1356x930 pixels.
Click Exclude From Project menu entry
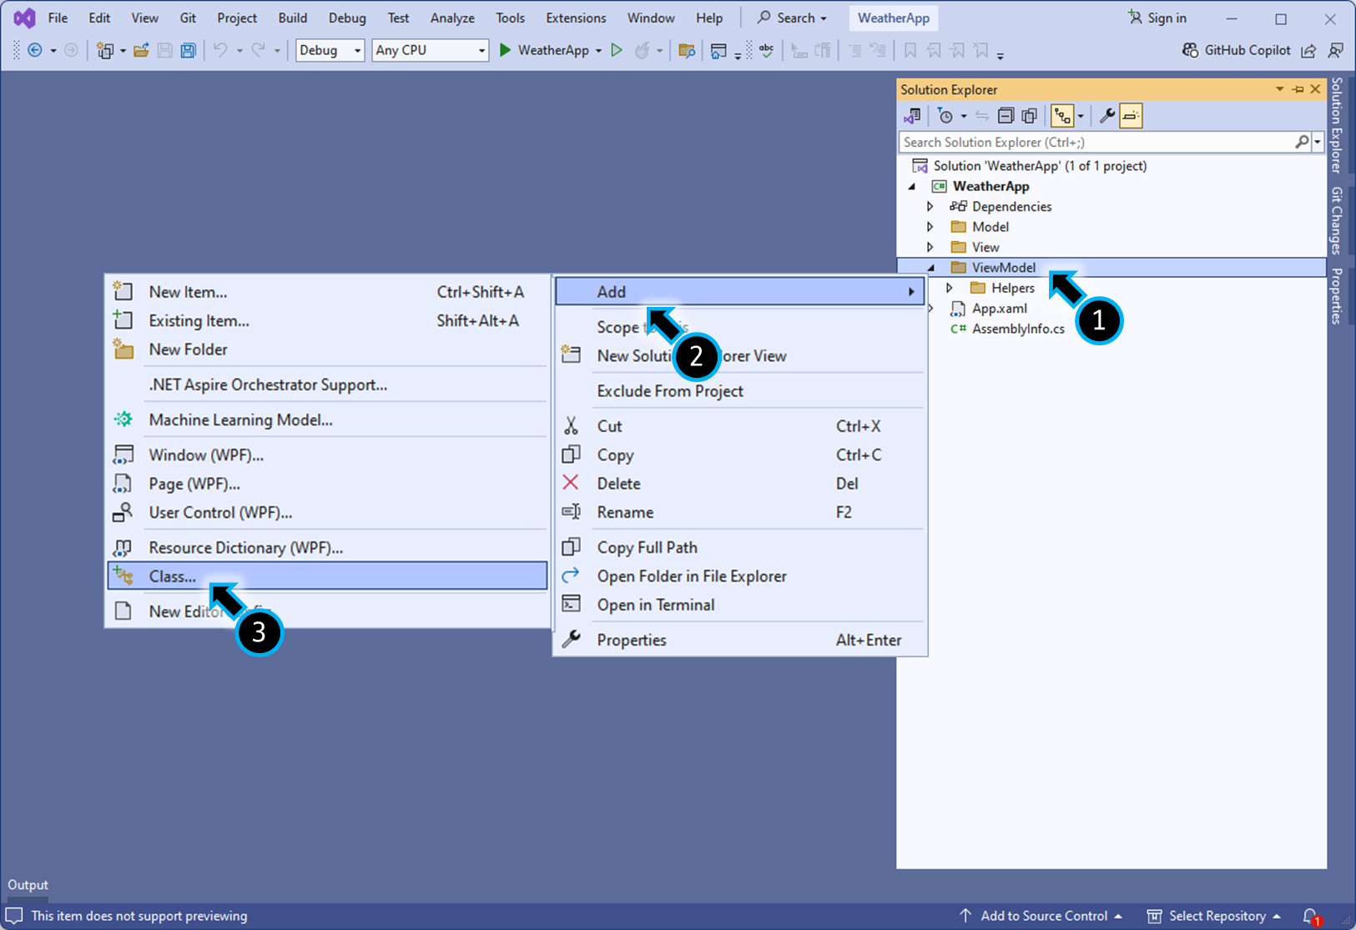(x=740, y=391)
